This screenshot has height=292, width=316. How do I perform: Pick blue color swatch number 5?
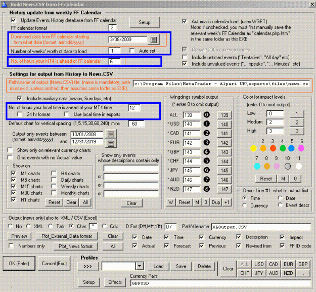(291, 148)
